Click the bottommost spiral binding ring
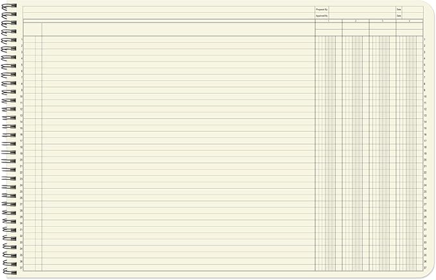Screen dimensions: 436x280 click(8, 272)
